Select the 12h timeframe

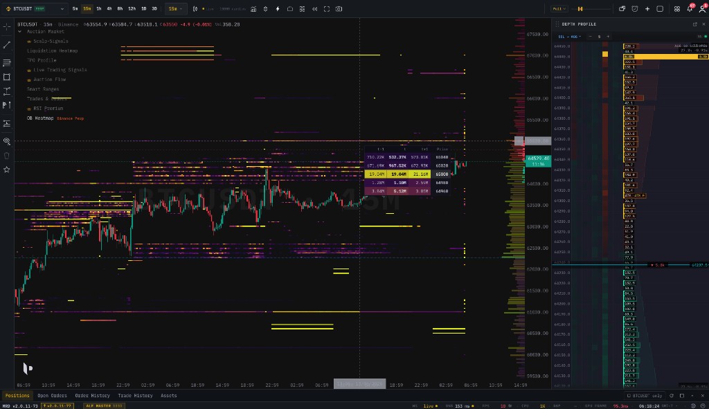tap(132, 9)
